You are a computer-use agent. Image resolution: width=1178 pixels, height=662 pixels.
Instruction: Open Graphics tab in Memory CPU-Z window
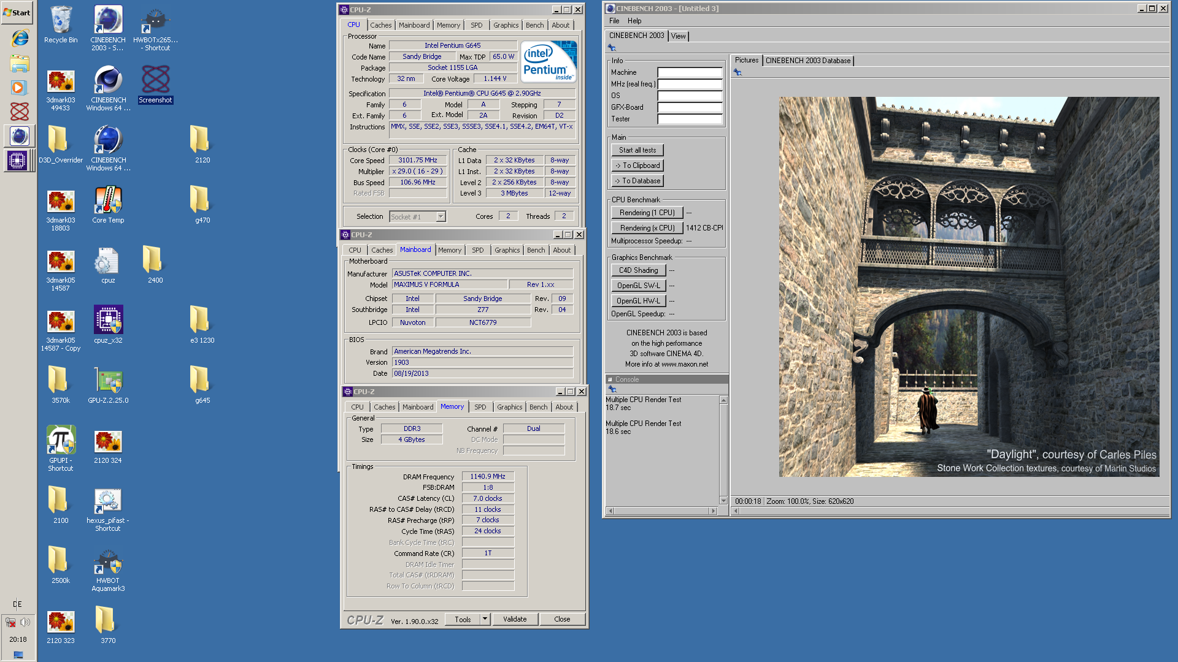[509, 407]
